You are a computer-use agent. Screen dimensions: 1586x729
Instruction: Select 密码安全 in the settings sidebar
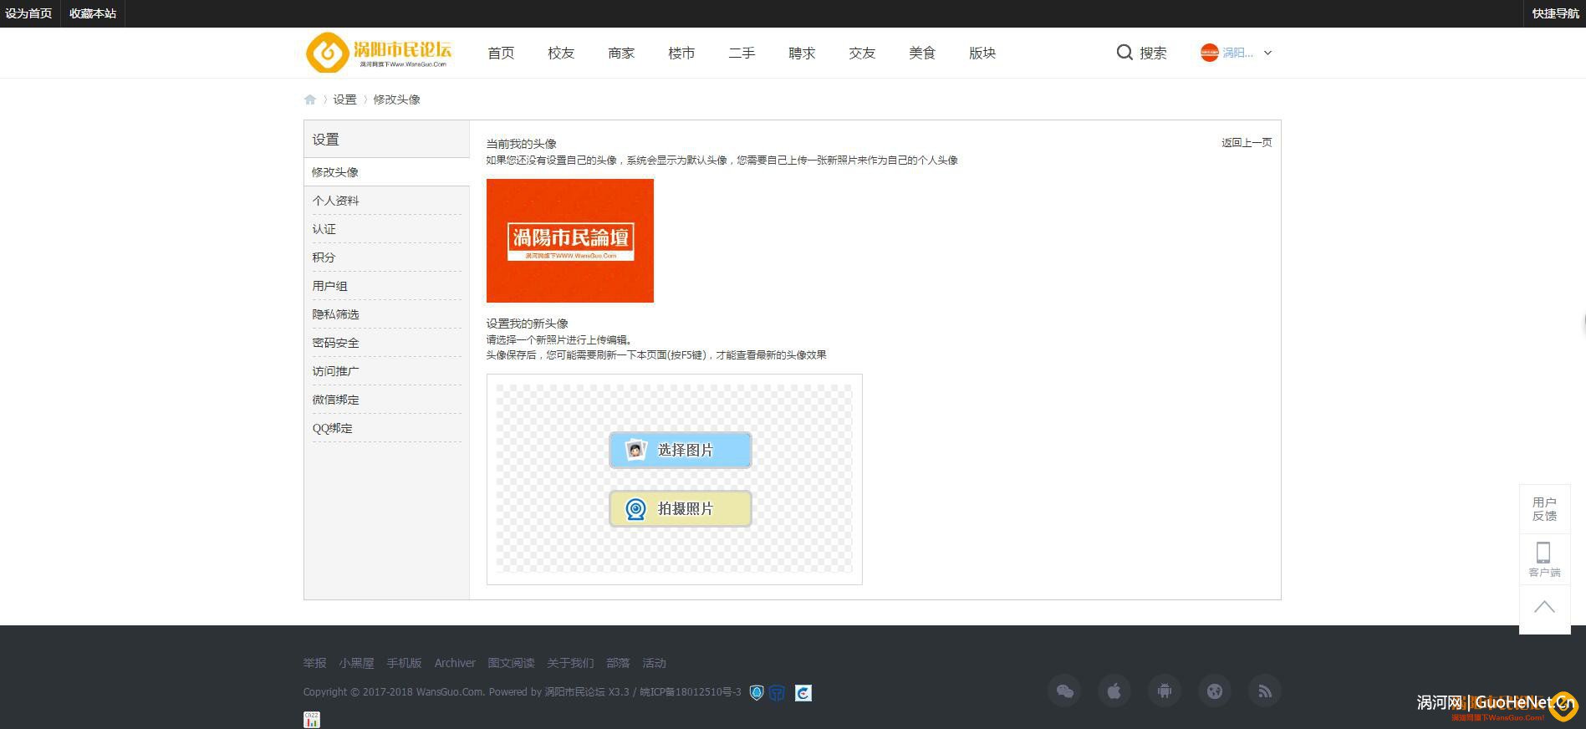pos(336,343)
